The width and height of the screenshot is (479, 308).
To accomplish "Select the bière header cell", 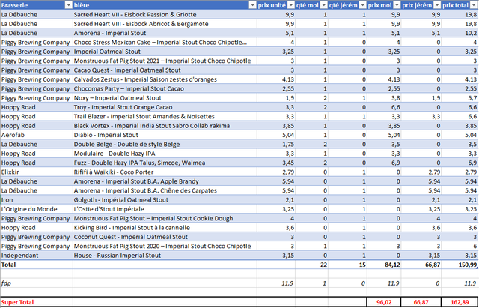I will coord(165,5).
